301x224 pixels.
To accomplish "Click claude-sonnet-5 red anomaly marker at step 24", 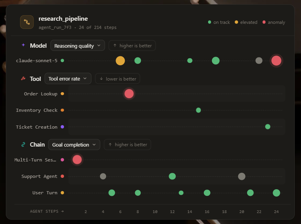I will (276, 61).
